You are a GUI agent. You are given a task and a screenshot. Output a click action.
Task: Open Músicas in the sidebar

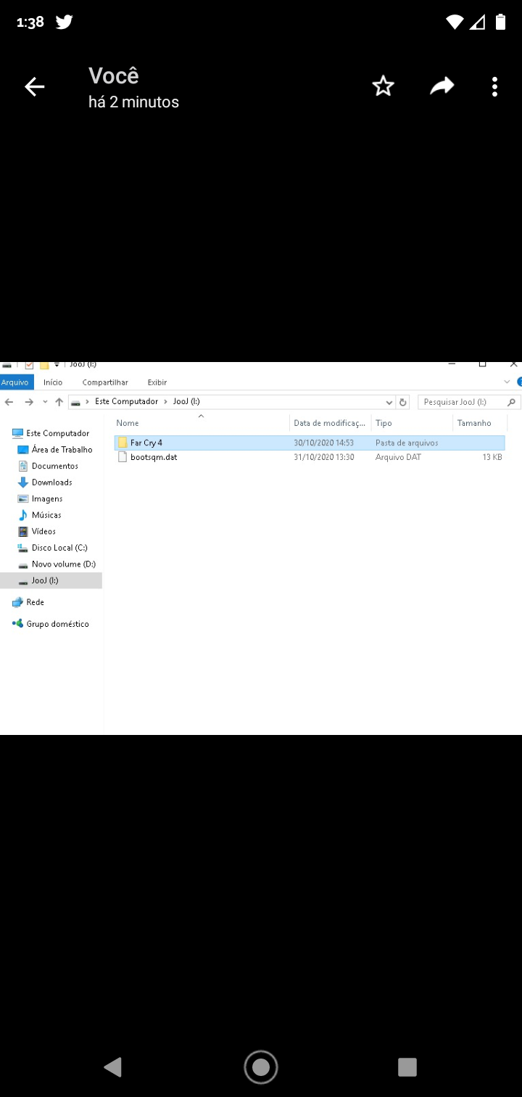tap(39, 515)
